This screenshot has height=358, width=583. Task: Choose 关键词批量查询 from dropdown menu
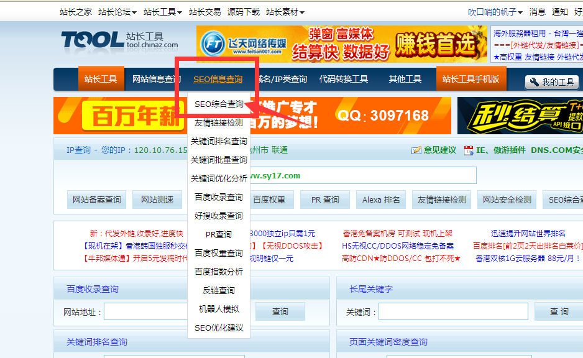click(219, 160)
